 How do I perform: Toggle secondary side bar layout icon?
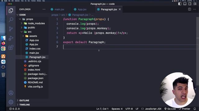pyautogui.click(x=190, y=4)
